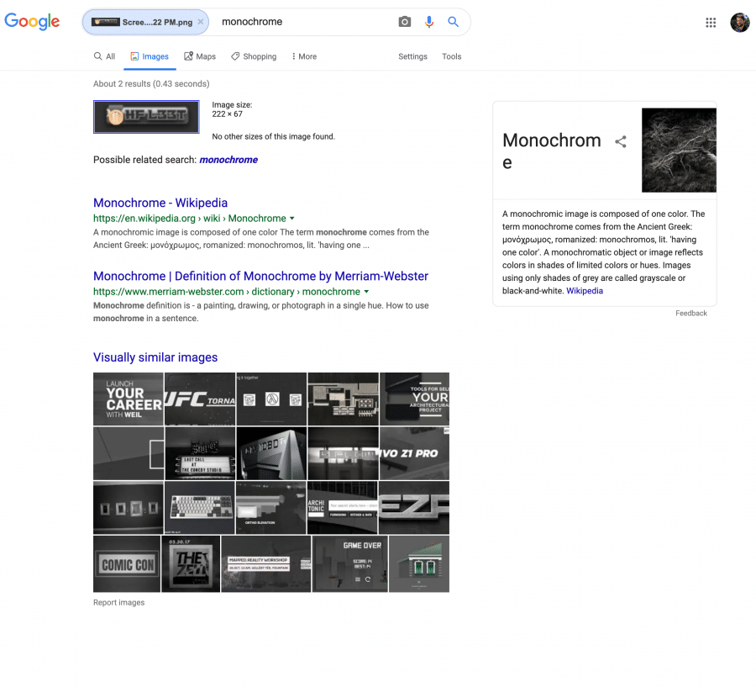Expand the Merriam-Webster result dropdown arrow

pos(367,291)
